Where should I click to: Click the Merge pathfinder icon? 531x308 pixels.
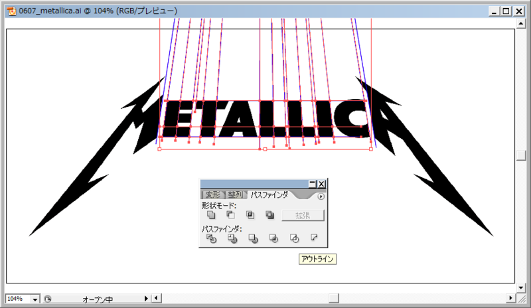point(253,238)
